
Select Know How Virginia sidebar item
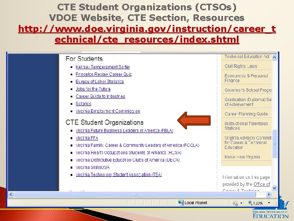pos(242,157)
